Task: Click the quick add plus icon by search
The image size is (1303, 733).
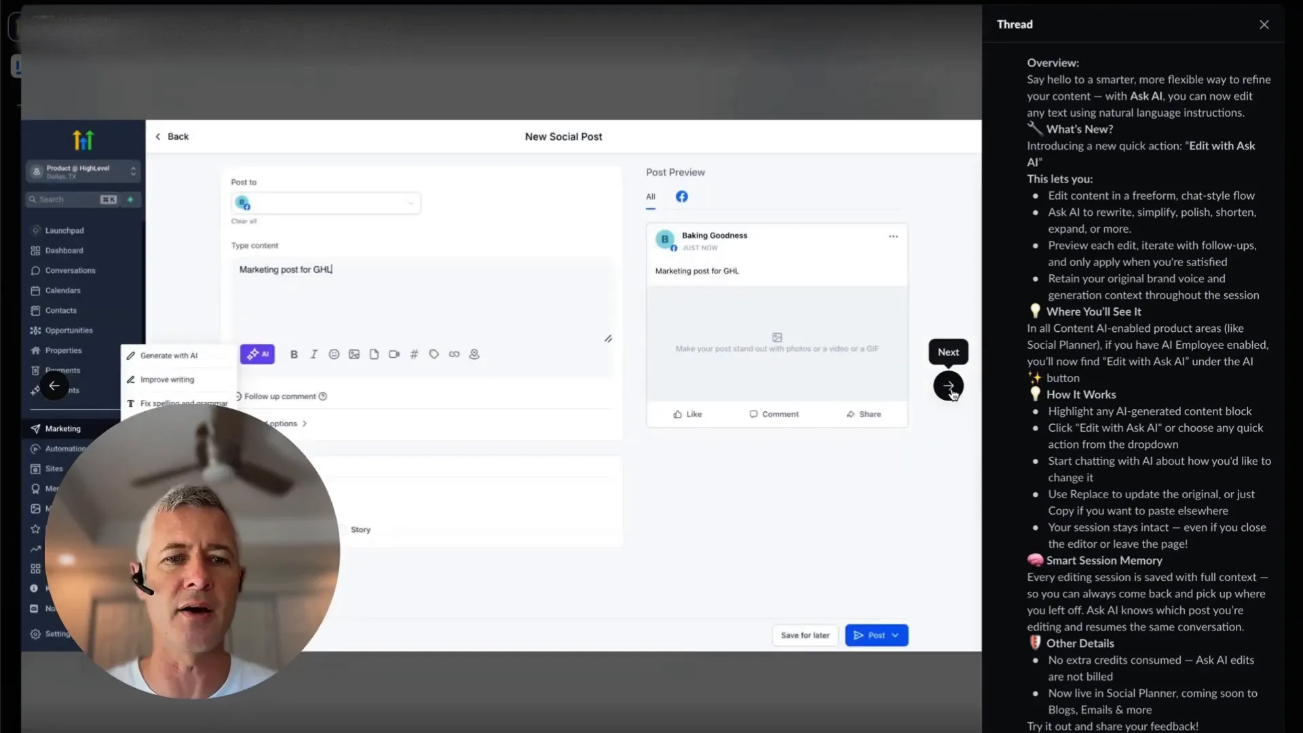Action: point(130,200)
